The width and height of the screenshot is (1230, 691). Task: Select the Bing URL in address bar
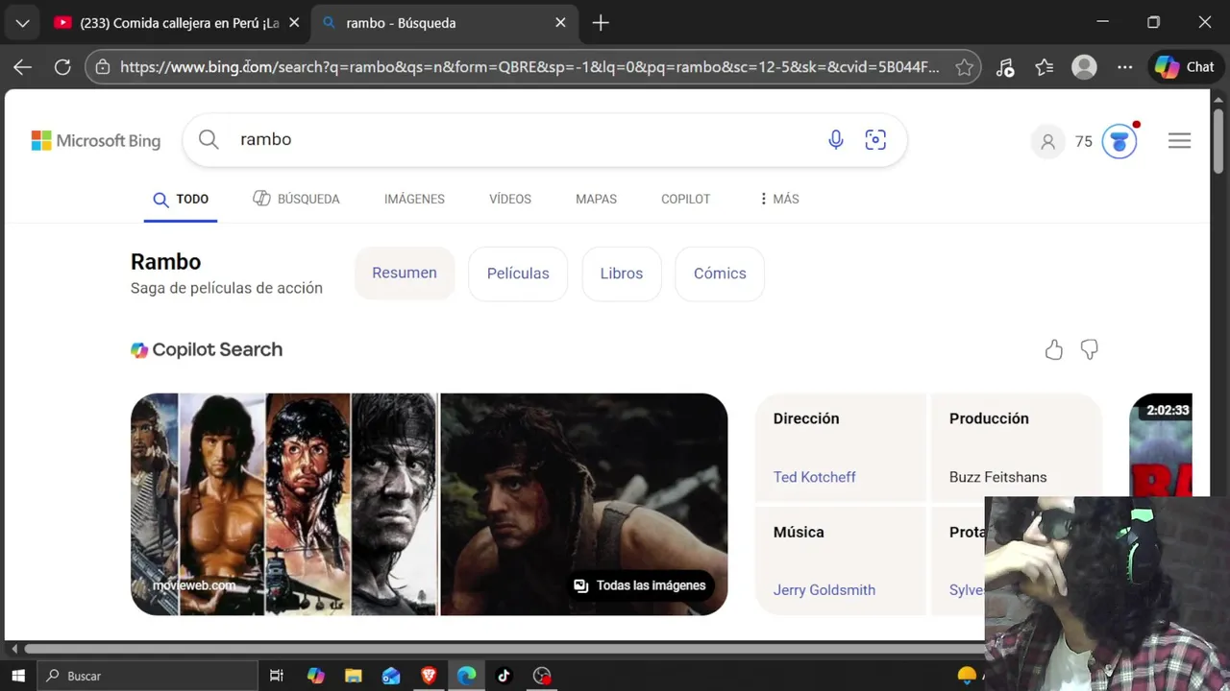529,67
